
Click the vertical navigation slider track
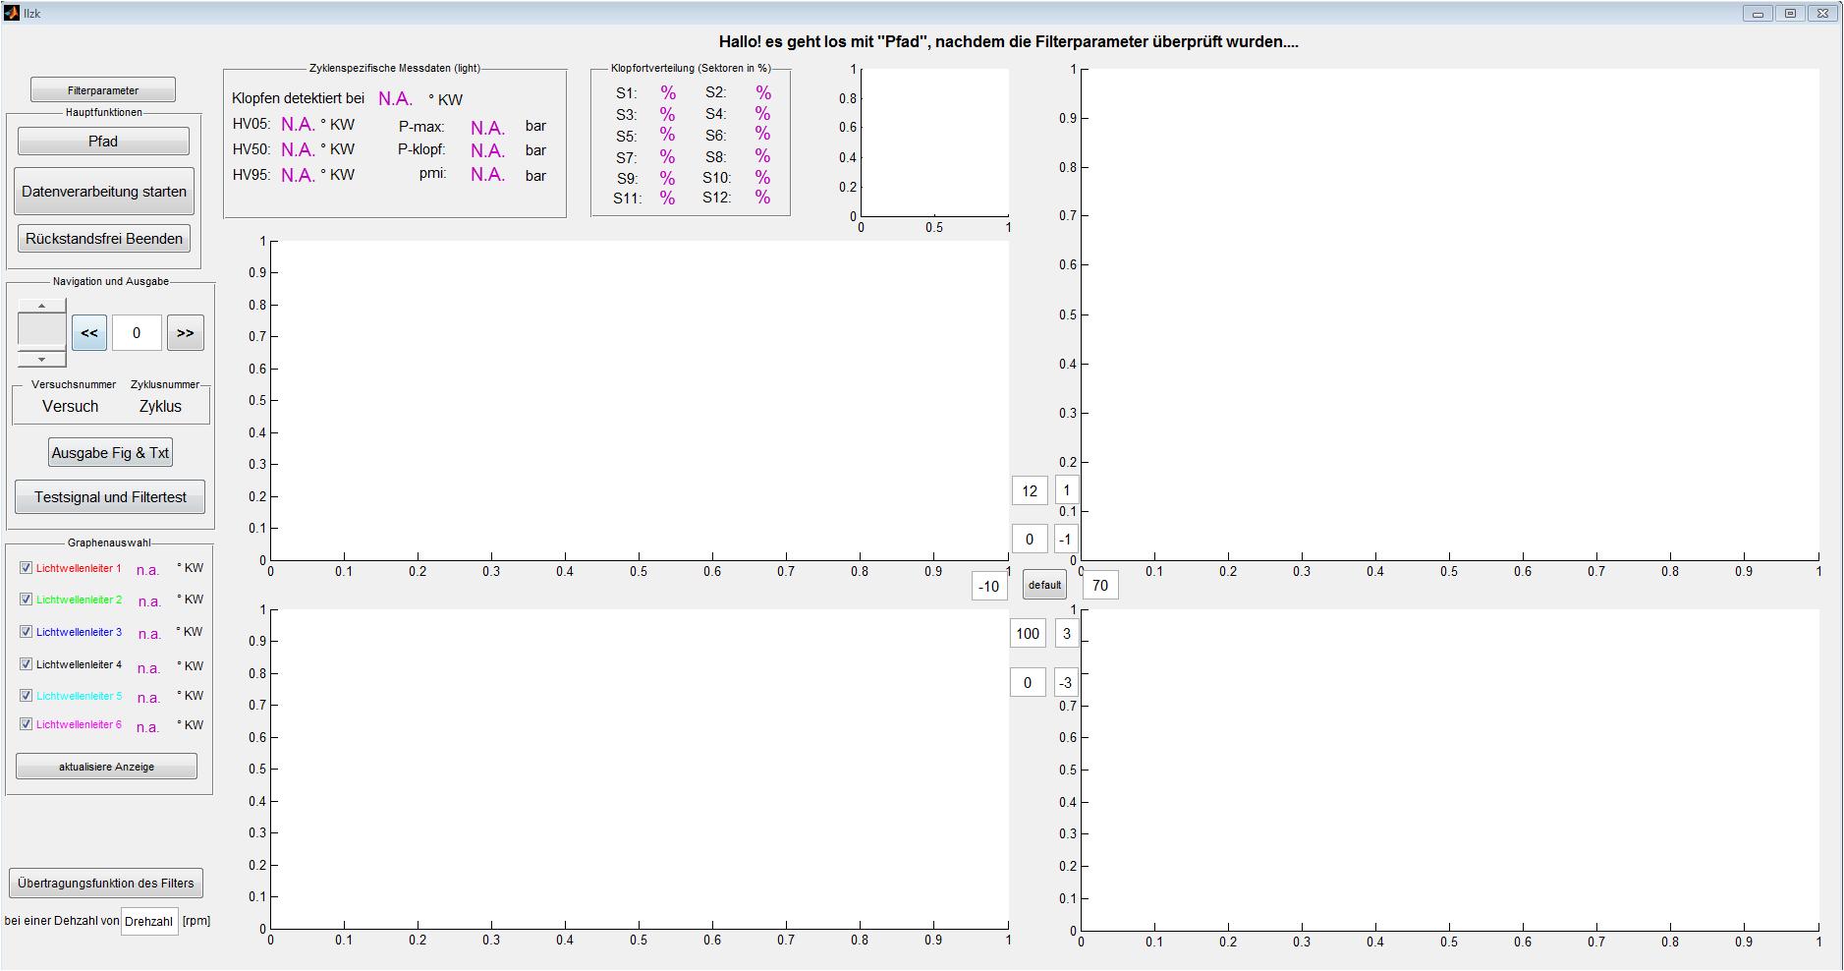41,333
